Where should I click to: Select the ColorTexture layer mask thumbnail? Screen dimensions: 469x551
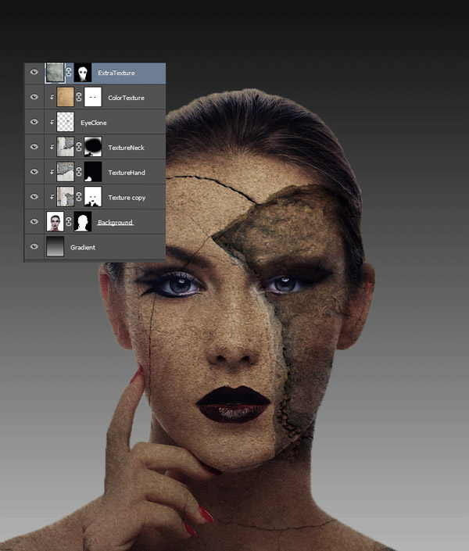pos(93,98)
